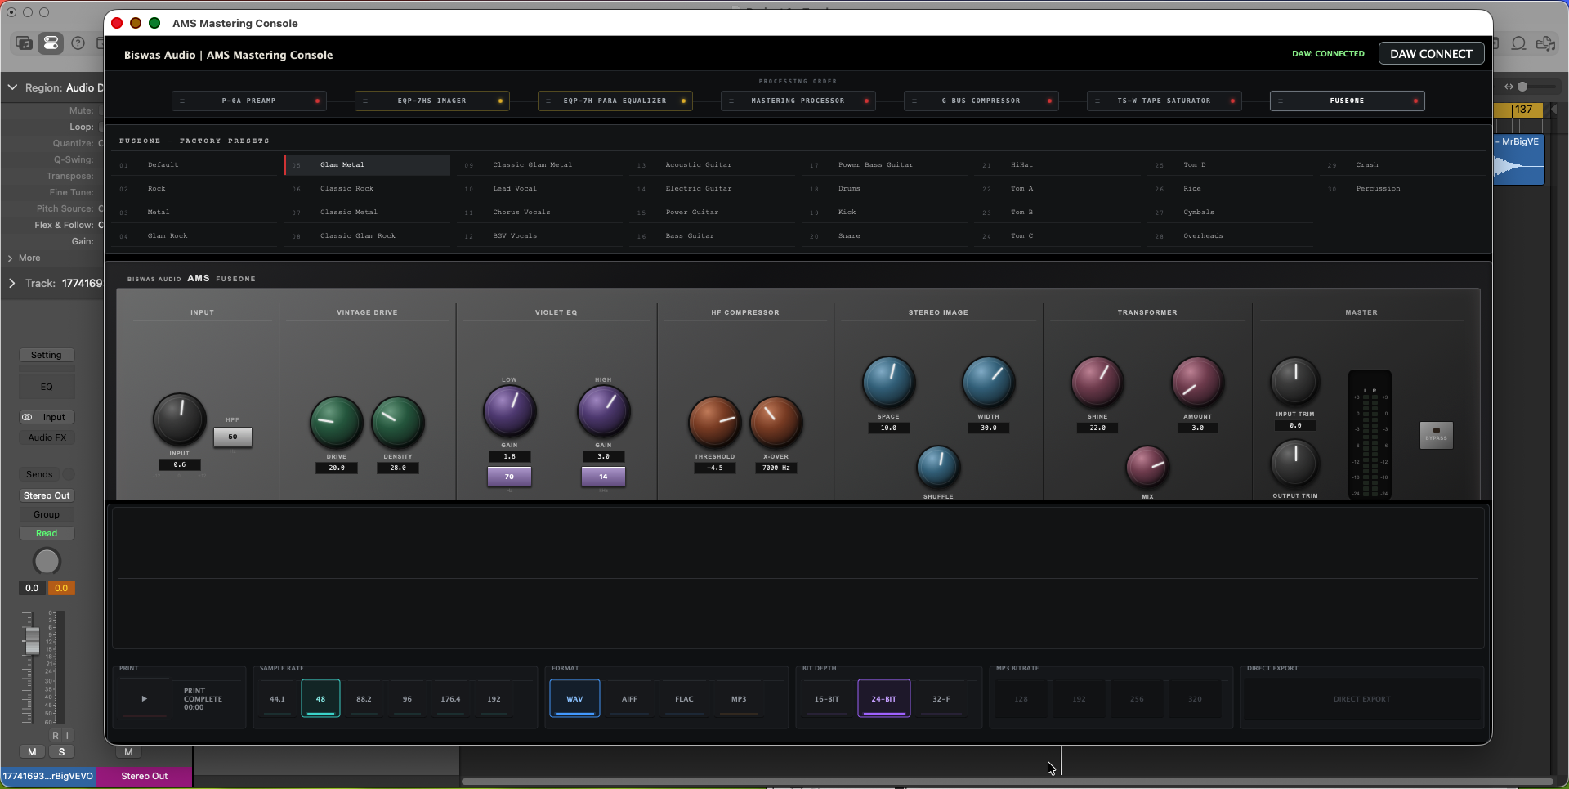Click the Transformer Shine knob
The width and height of the screenshot is (1569, 789).
click(1097, 382)
